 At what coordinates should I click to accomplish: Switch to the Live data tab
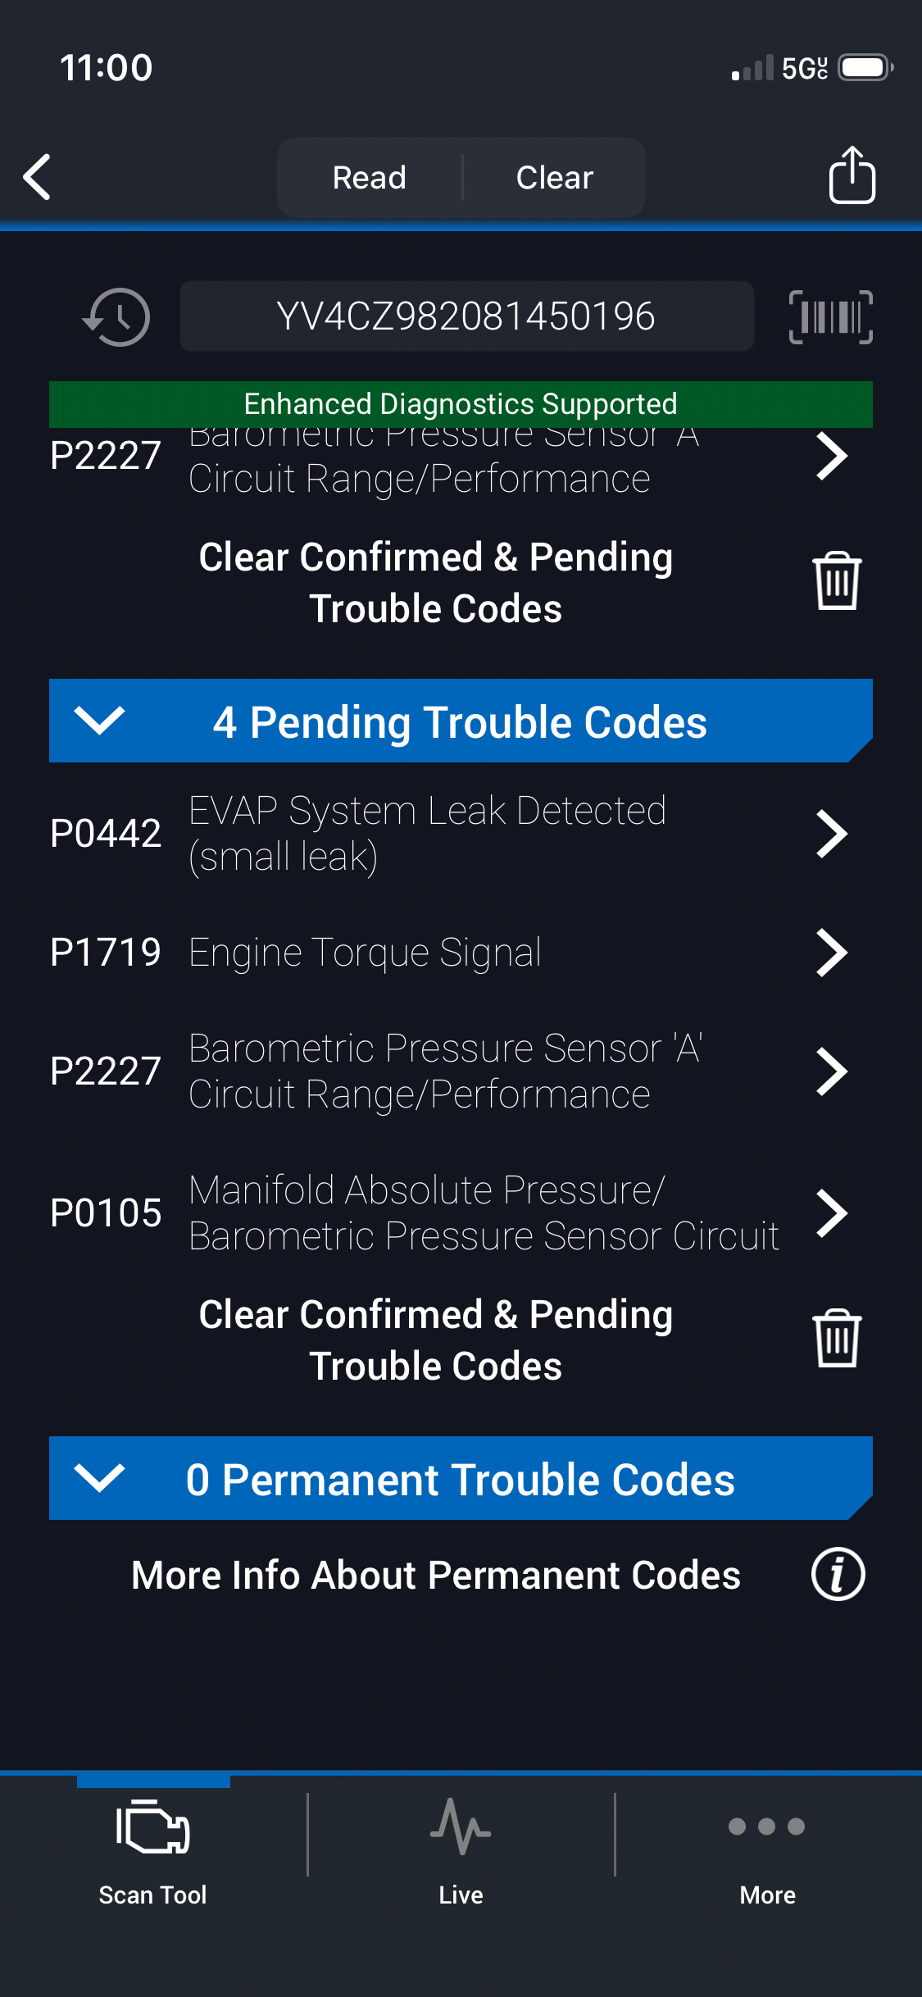point(461,1845)
